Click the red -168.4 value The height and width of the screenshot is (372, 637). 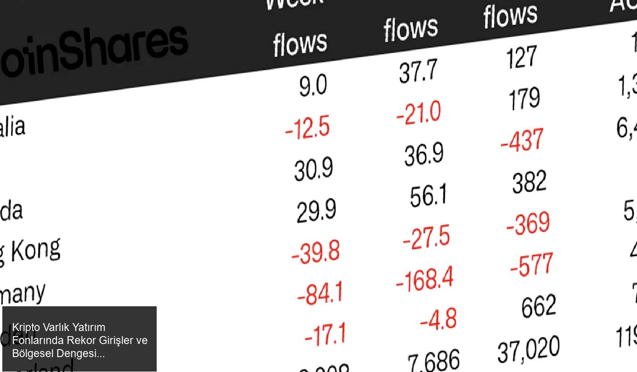[x=424, y=279]
